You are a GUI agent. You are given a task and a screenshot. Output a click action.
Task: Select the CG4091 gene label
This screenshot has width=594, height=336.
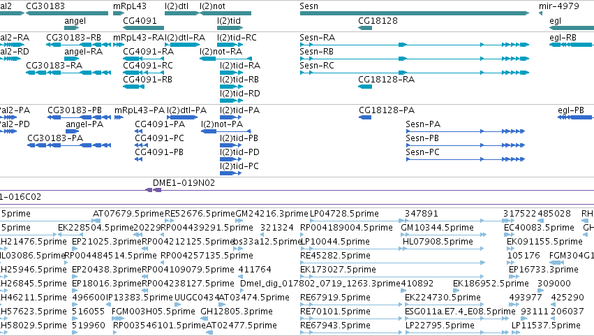tap(140, 20)
